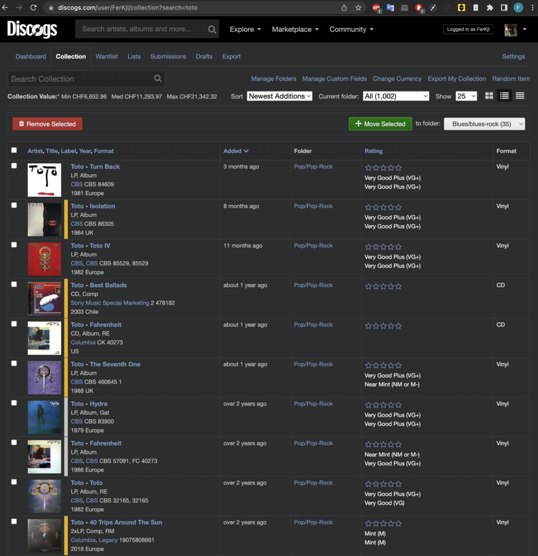Switch to the Wantlist tab
This screenshot has width=538, height=556.
pyautogui.click(x=107, y=56)
